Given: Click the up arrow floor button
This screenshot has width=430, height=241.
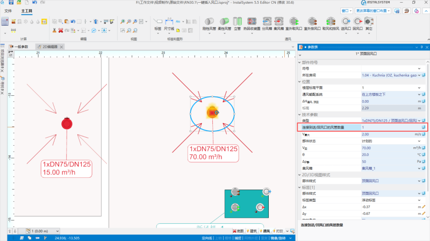Looking at the screenshot, I should click(10, 231).
